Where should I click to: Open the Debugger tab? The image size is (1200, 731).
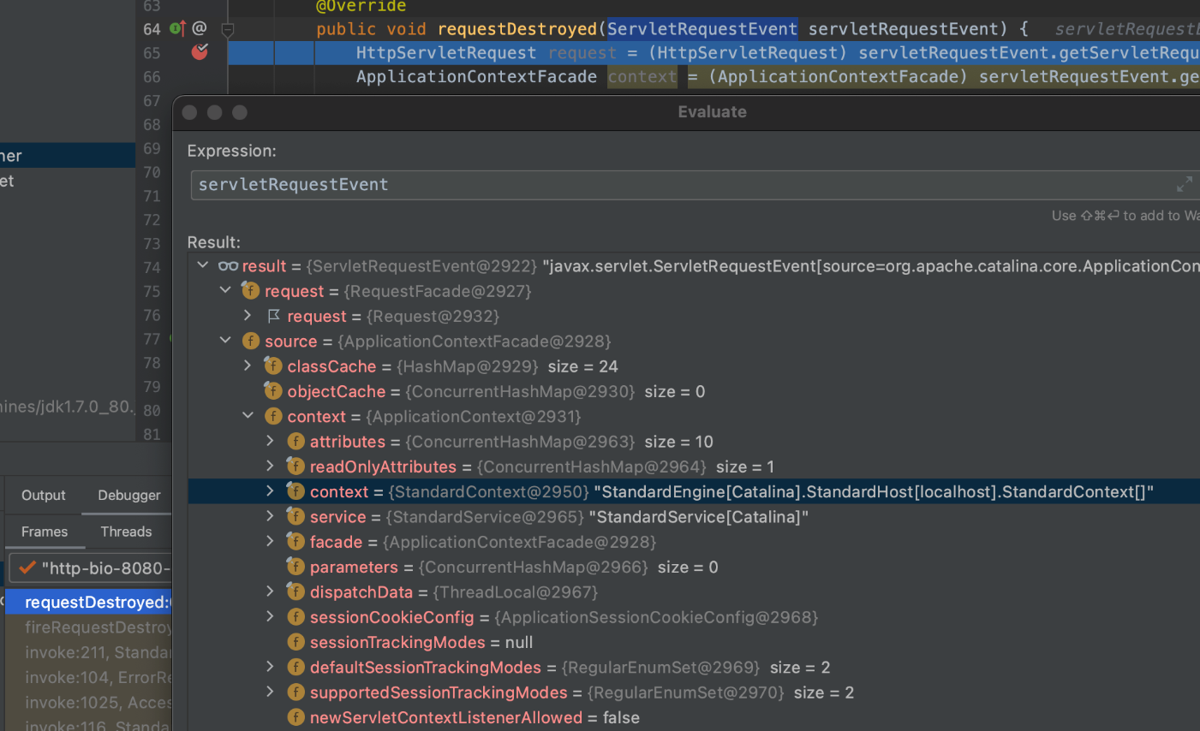pyautogui.click(x=128, y=495)
